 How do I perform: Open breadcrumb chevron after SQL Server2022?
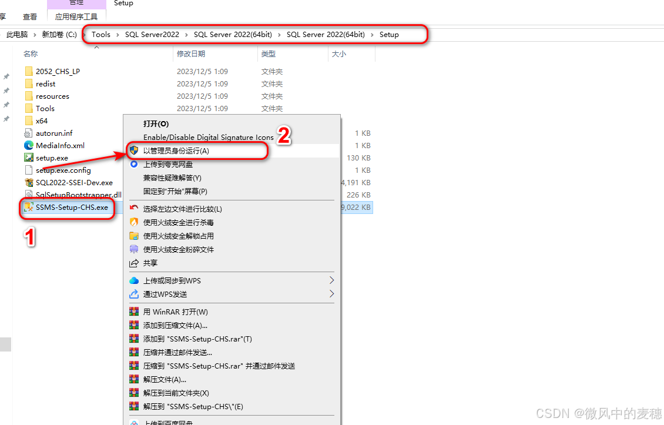click(186, 34)
